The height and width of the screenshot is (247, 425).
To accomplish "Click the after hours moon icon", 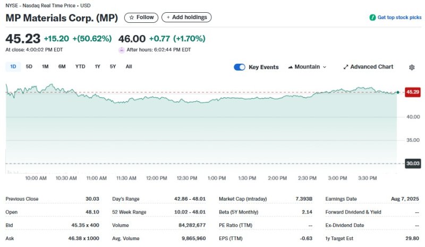I will coord(122,49).
